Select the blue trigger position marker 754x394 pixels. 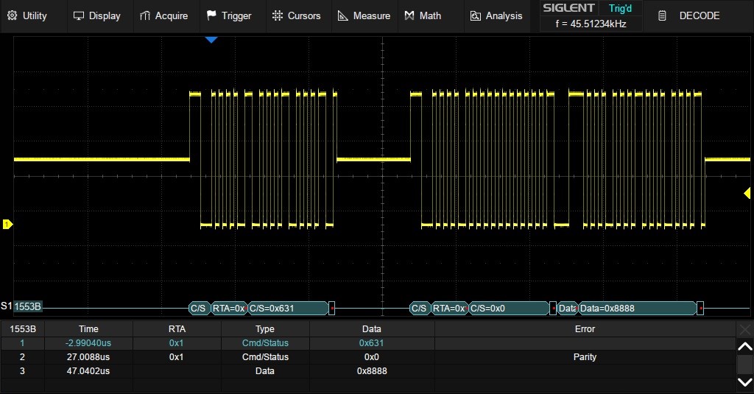tap(211, 39)
